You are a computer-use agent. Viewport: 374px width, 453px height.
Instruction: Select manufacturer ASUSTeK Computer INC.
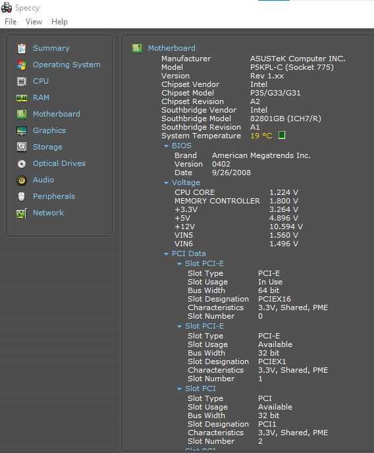(x=298, y=59)
